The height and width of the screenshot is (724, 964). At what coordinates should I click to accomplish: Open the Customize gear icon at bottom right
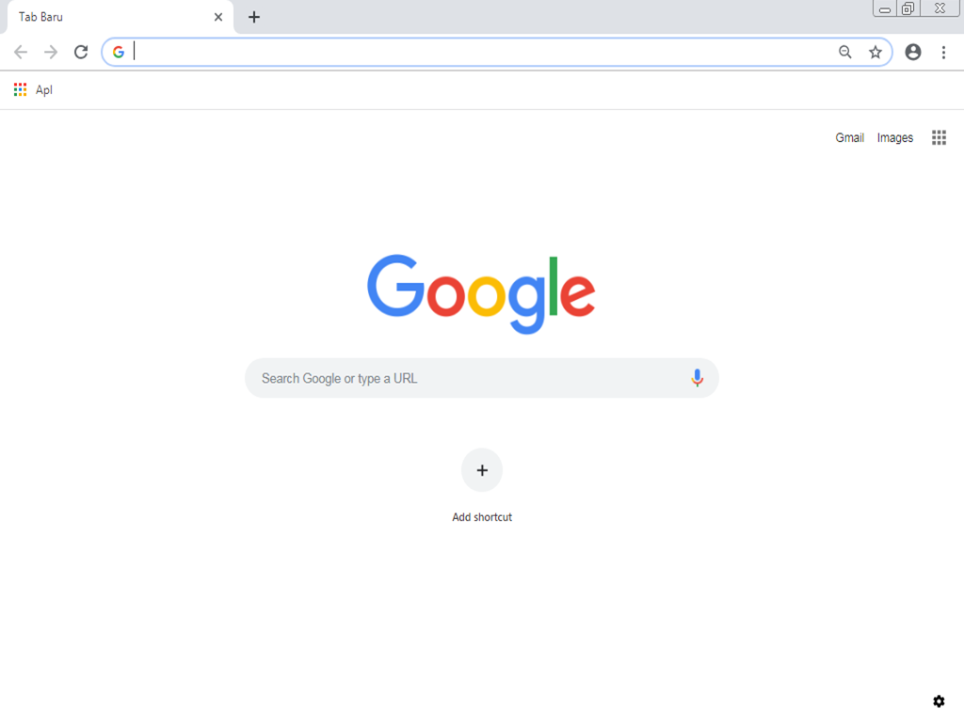[939, 701]
